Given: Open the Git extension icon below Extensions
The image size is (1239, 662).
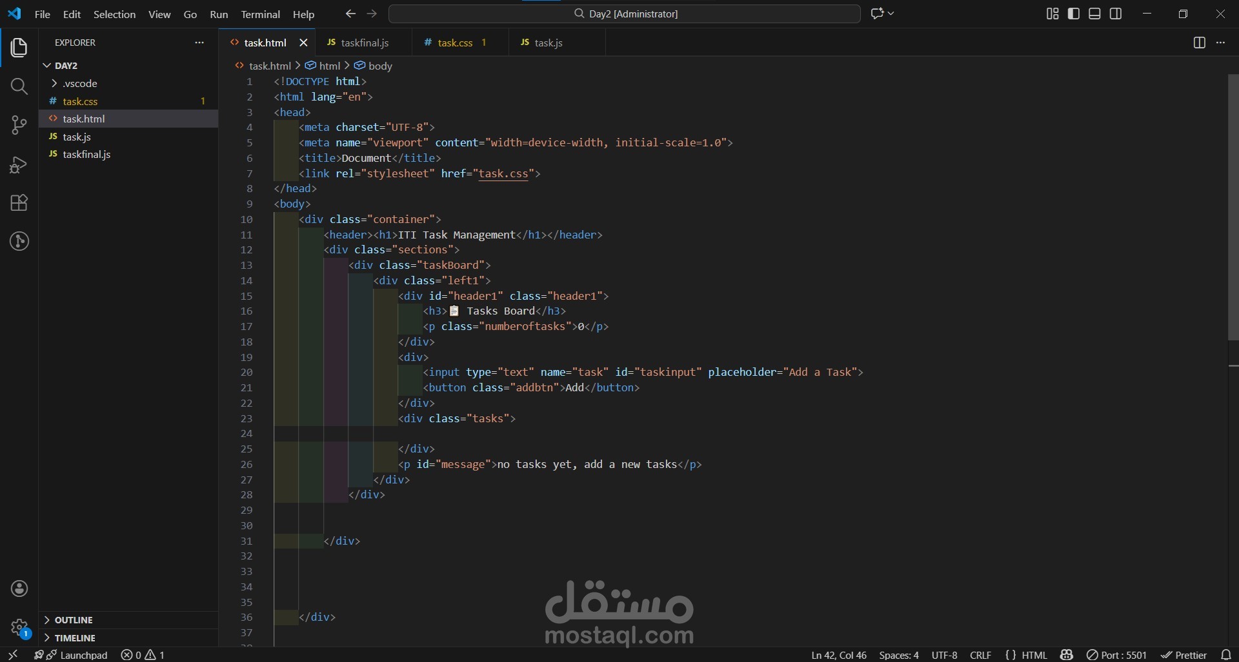Looking at the screenshot, I should pyautogui.click(x=19, y=242).
